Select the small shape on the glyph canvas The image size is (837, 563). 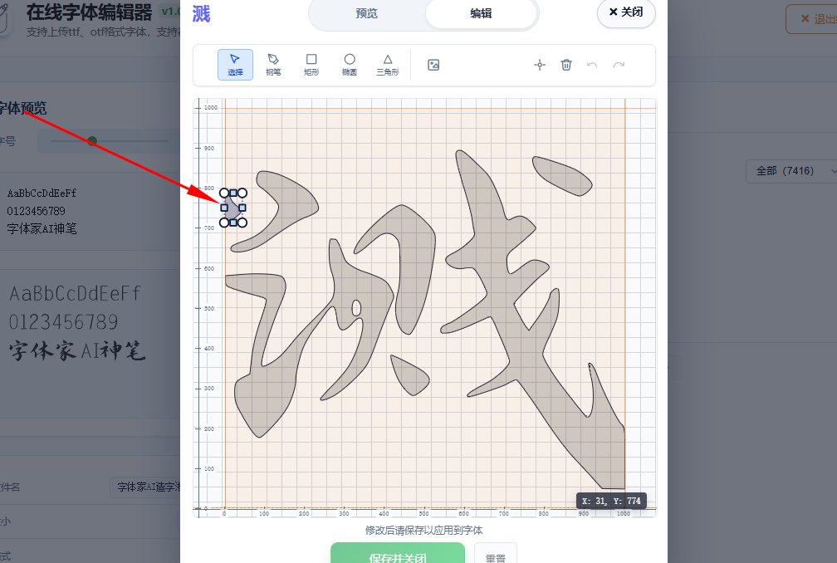coord(232,208)
